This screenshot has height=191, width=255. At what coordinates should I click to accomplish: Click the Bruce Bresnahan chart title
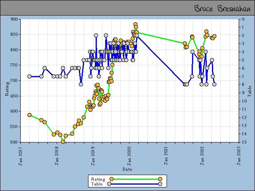coord(222,8)
